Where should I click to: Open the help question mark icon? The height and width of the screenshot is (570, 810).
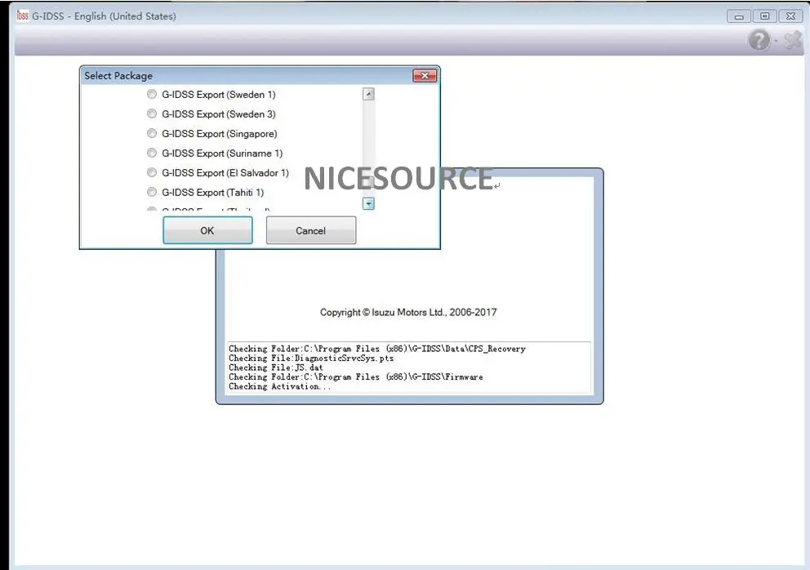(x=759, y=40)
